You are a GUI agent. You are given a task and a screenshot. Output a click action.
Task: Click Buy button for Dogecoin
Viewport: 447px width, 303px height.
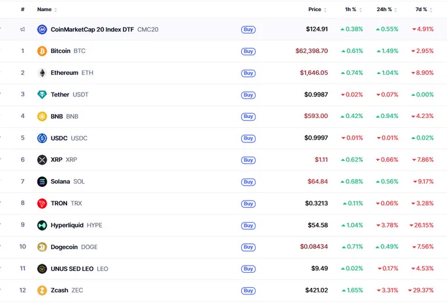pos(248,247)
